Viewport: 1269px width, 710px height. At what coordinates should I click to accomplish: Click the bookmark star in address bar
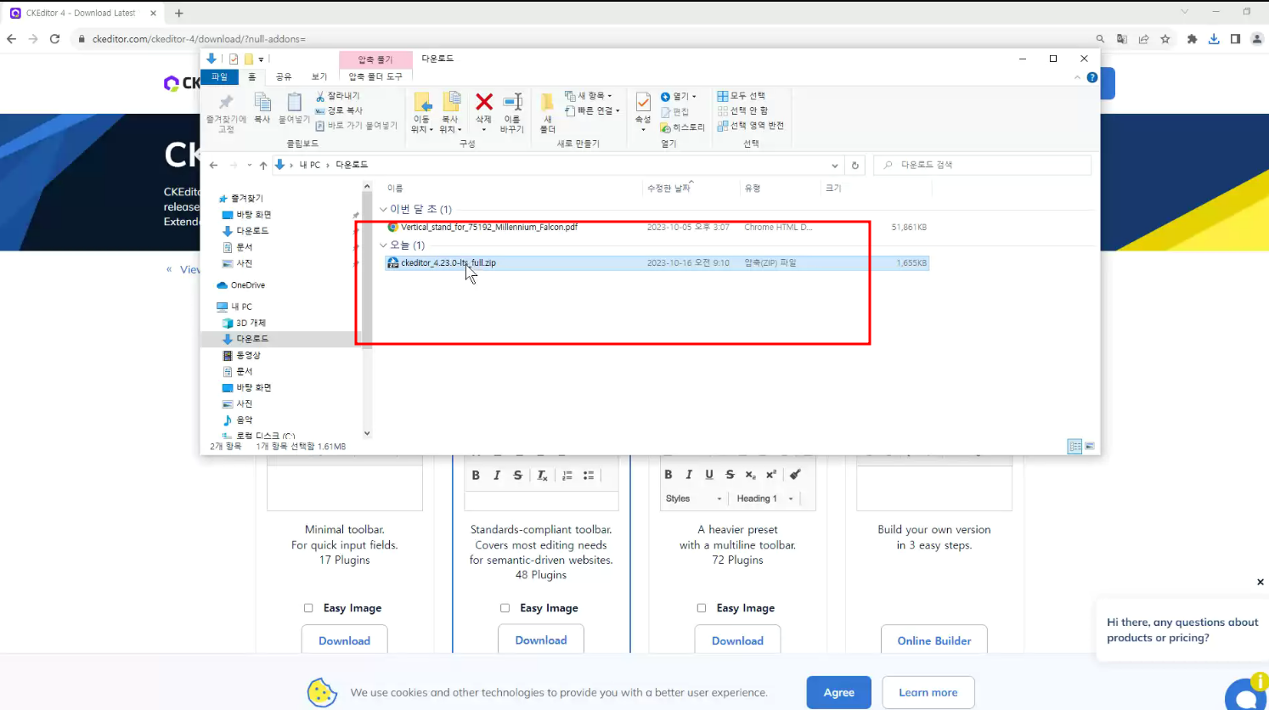click(x=1165, y=39)
